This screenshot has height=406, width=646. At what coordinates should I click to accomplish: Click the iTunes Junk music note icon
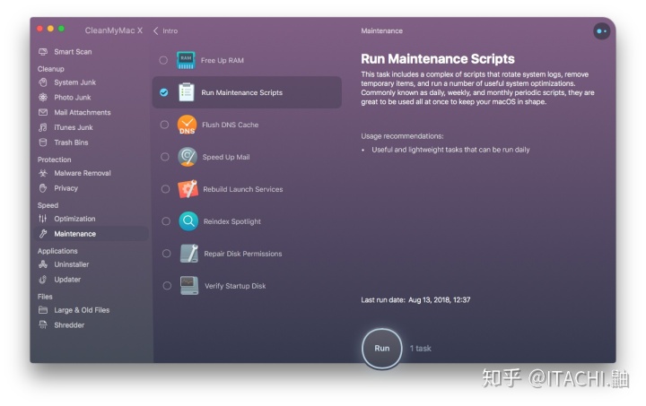point(43,127)
